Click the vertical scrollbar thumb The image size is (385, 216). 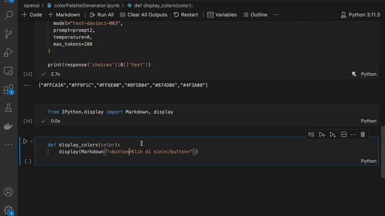point(383,152)
